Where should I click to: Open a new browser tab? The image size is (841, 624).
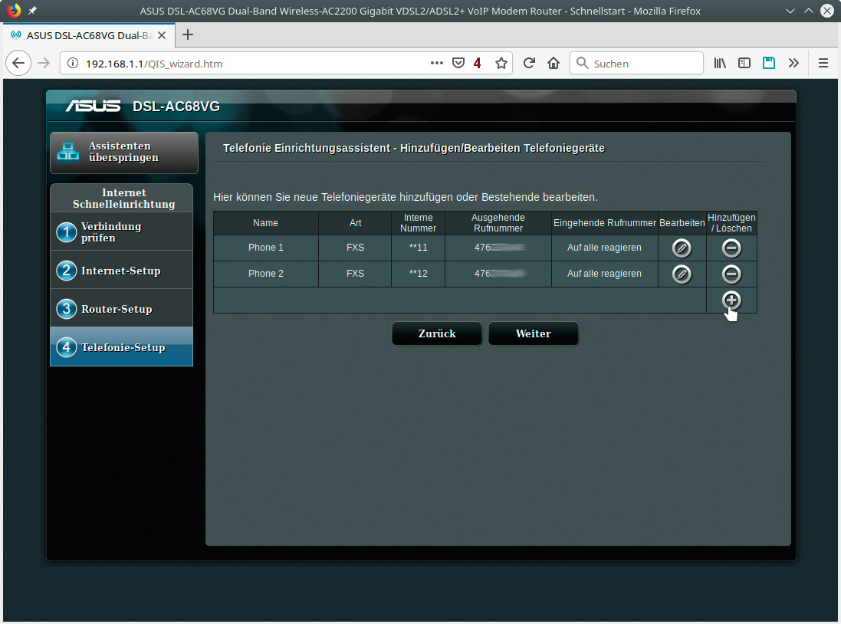187,34
